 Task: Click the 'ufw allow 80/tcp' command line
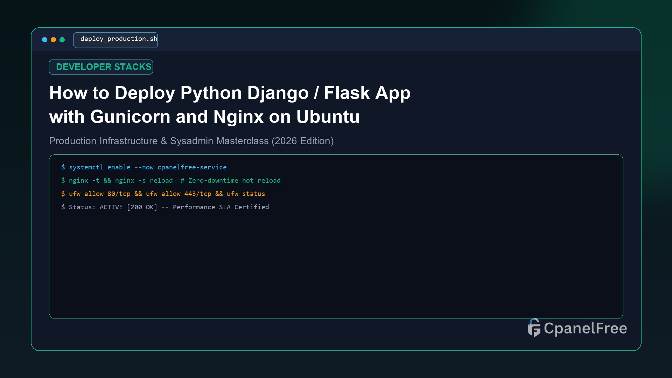[163, 194]
